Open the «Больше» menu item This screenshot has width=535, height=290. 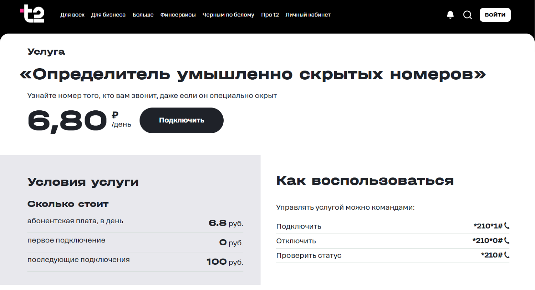[143, 15]
